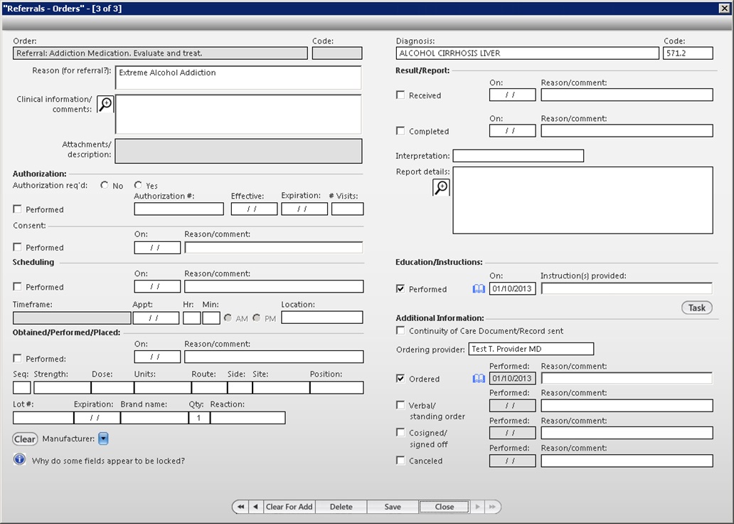Click the Consent Reason/comment field
Image resolution: width=734 pixels, height=524 pixels.
point(274,248)
